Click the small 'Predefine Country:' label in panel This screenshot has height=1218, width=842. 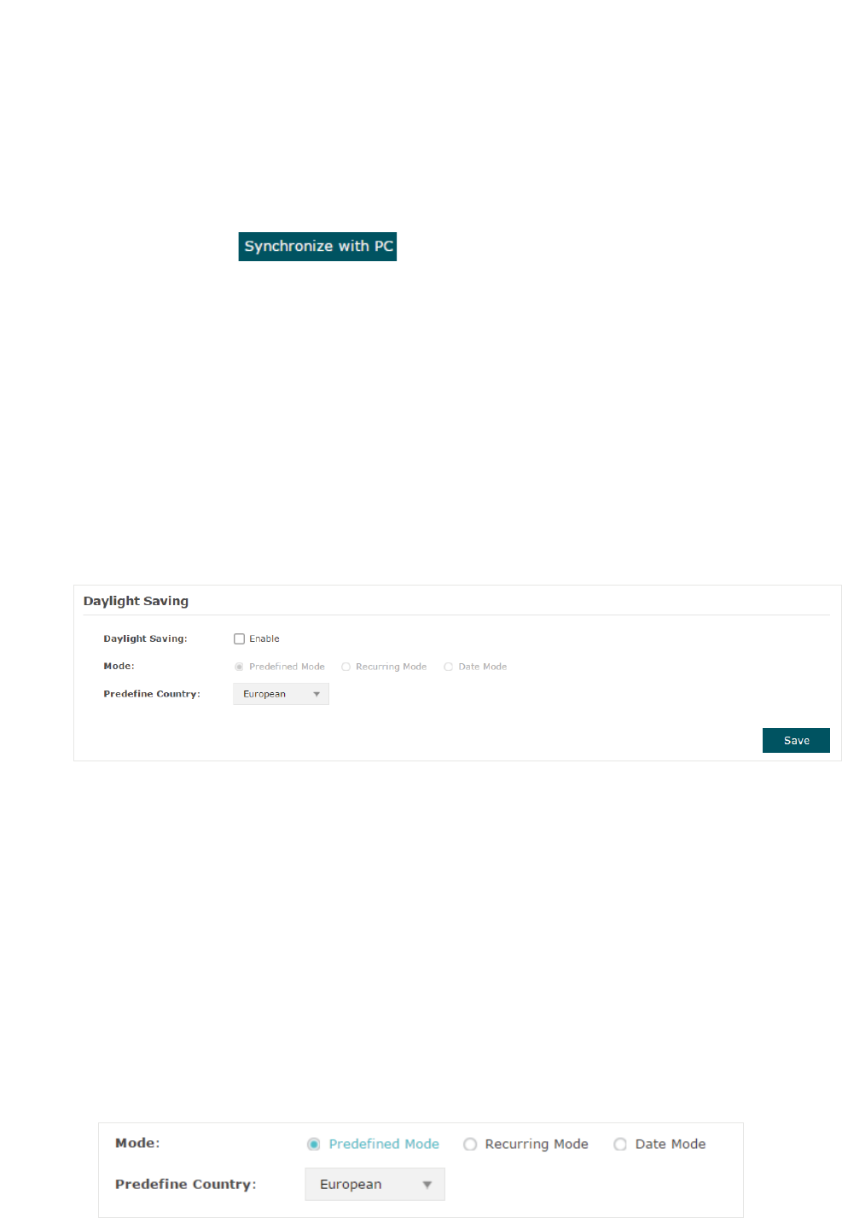click(x=152, y=694)
